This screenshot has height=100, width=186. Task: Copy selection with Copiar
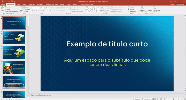tap(7, 9)
